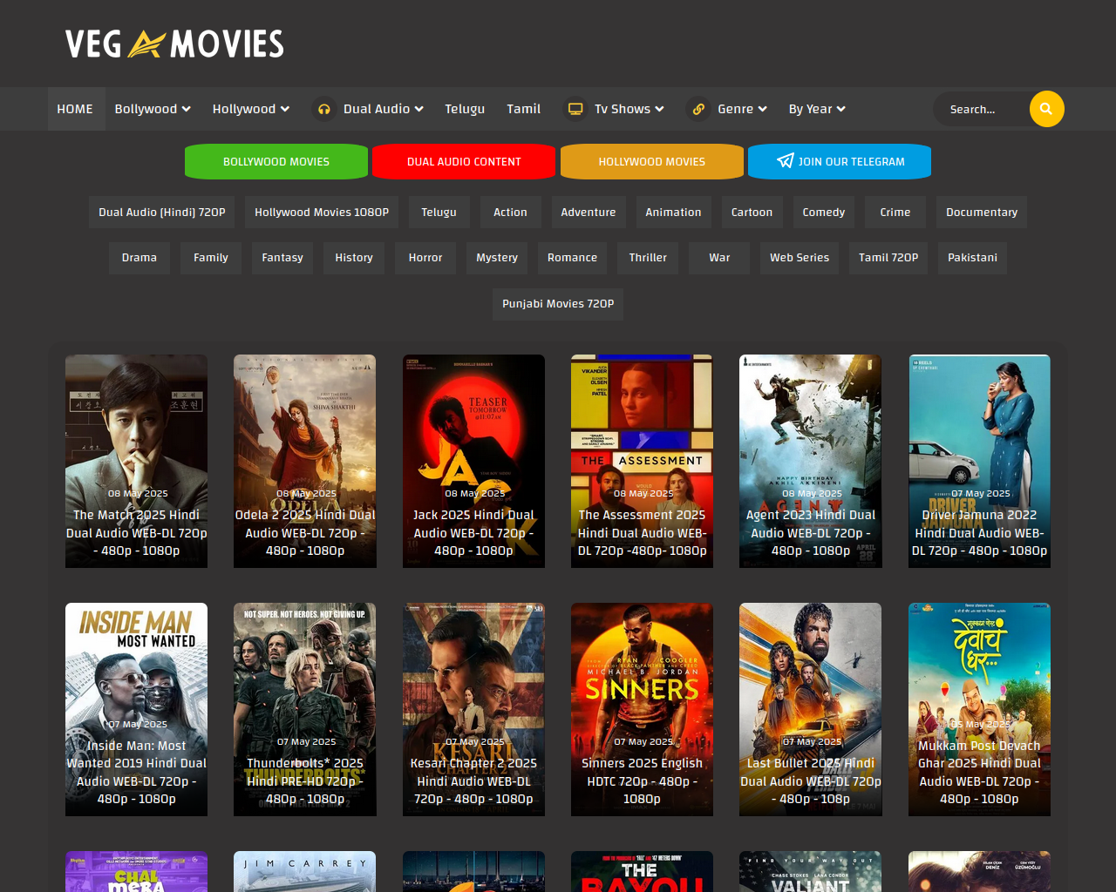The width and height of the screenshot is (1116, 892).
Task: Open the Punjabi Movies 720P tag
Action: coord(558,303)
